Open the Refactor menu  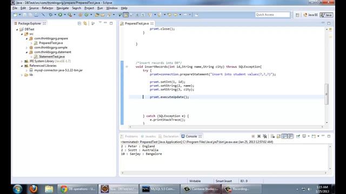click(48, 8)
